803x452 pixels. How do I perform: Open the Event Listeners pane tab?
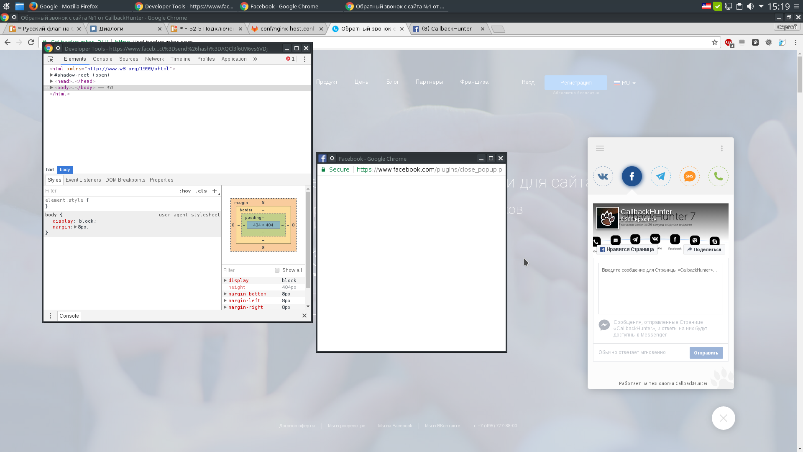(83, 180)
